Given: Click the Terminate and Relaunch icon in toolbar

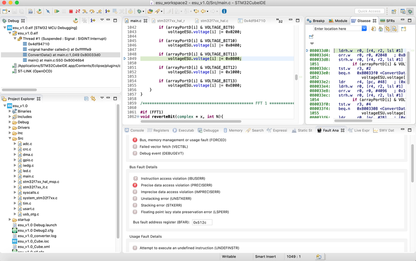Looking at the screenshot, I should (39, 11).
